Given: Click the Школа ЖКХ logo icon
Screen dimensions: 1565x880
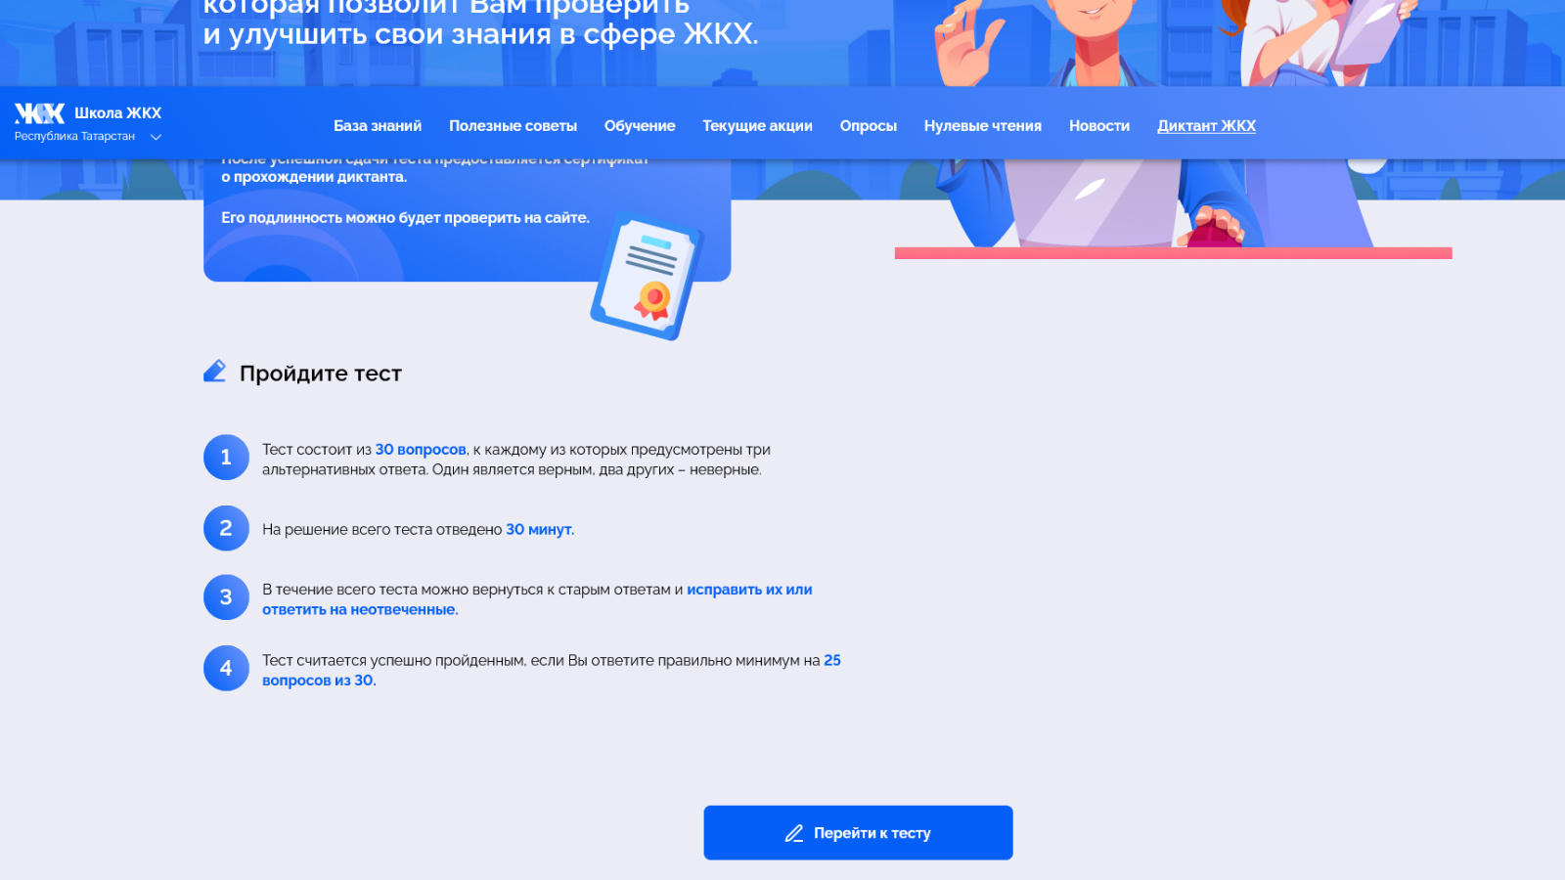Looking at the screenshot, I should click(x=39, y=113).
